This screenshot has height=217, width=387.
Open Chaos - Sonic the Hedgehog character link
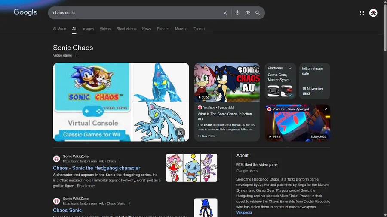pyautogui.click(x=96, y=168)
